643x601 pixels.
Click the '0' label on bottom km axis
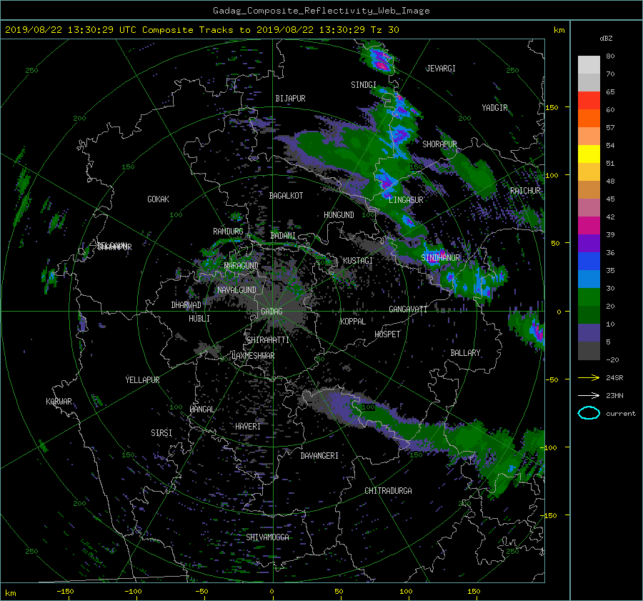click(x=271, y=592)
